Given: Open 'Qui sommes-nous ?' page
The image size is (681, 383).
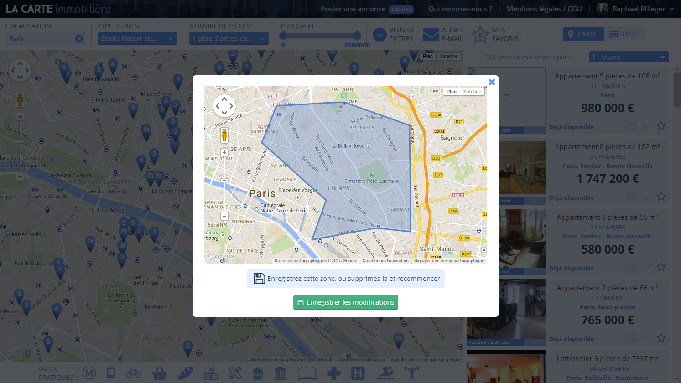Looking at the screenshot, I should pos(460,9).
